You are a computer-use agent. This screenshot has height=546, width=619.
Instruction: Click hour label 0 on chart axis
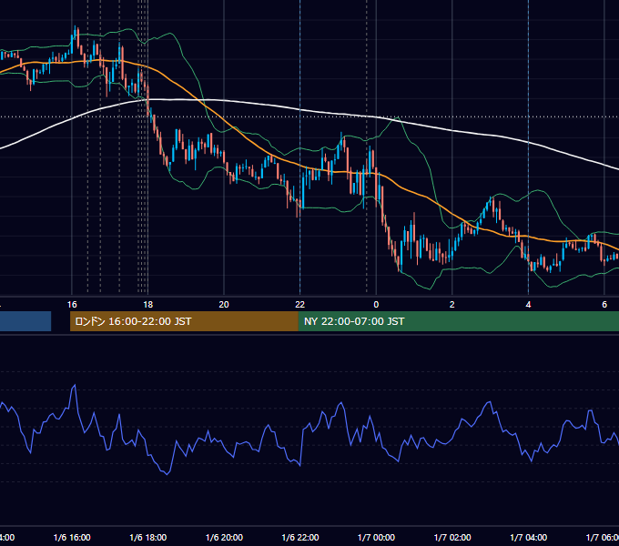(x=376, y=305)
